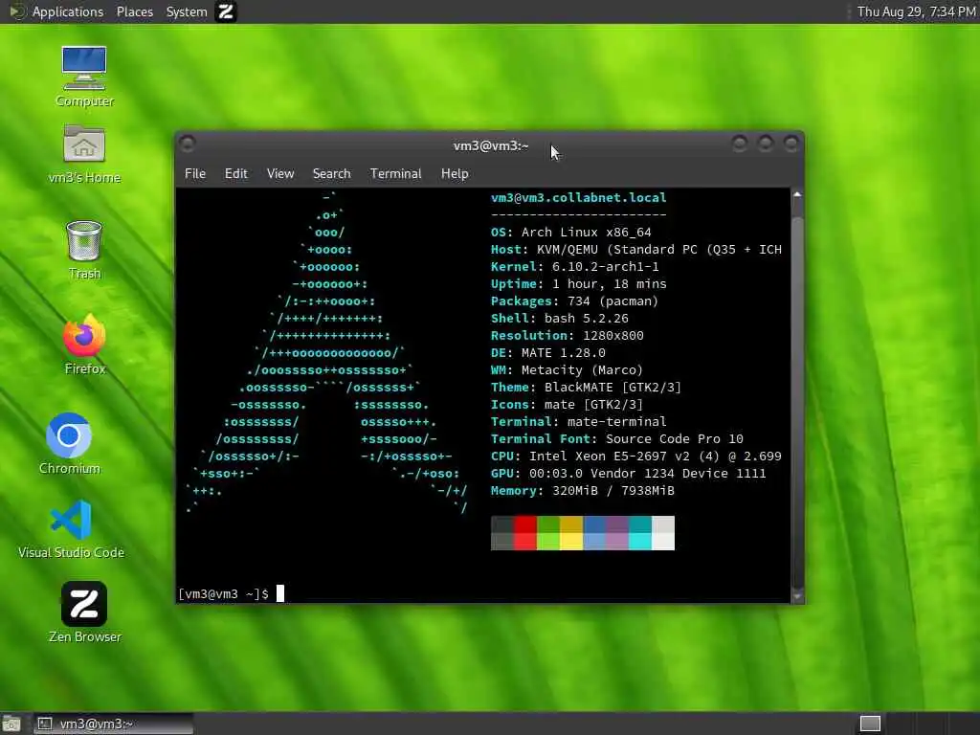980x735 pixels.
Task: Open the terminal Search menu
Action: coord(331,174)
